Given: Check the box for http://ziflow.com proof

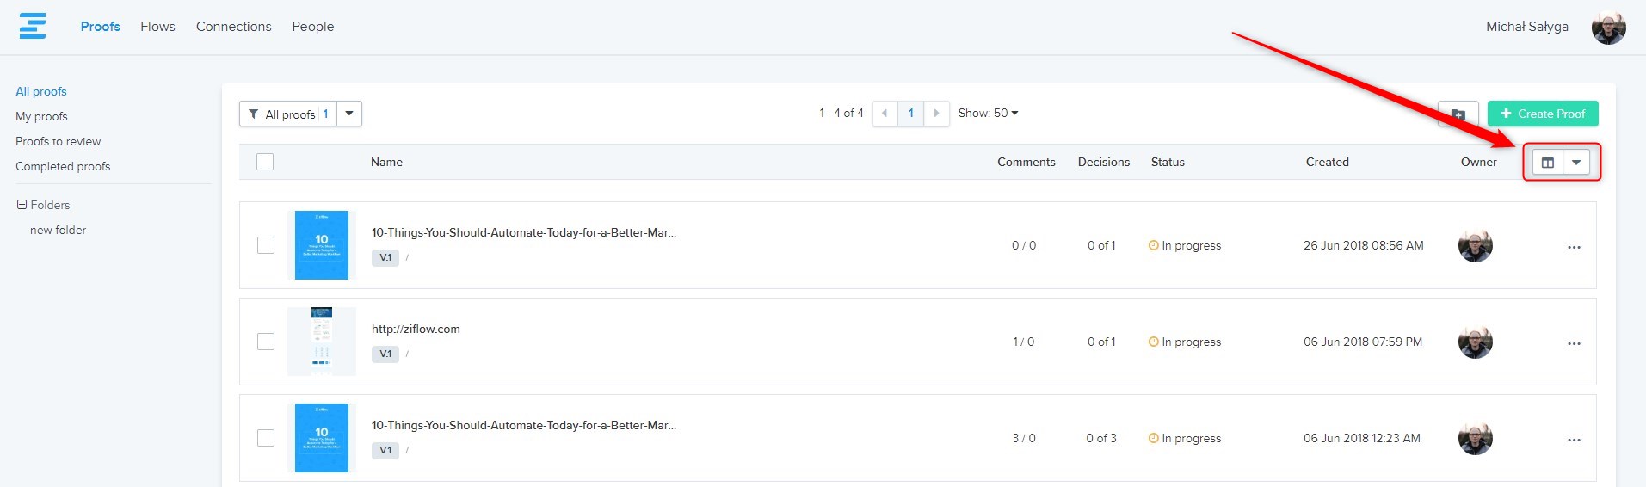Looking at the screenshot, I should pos(266,342).
